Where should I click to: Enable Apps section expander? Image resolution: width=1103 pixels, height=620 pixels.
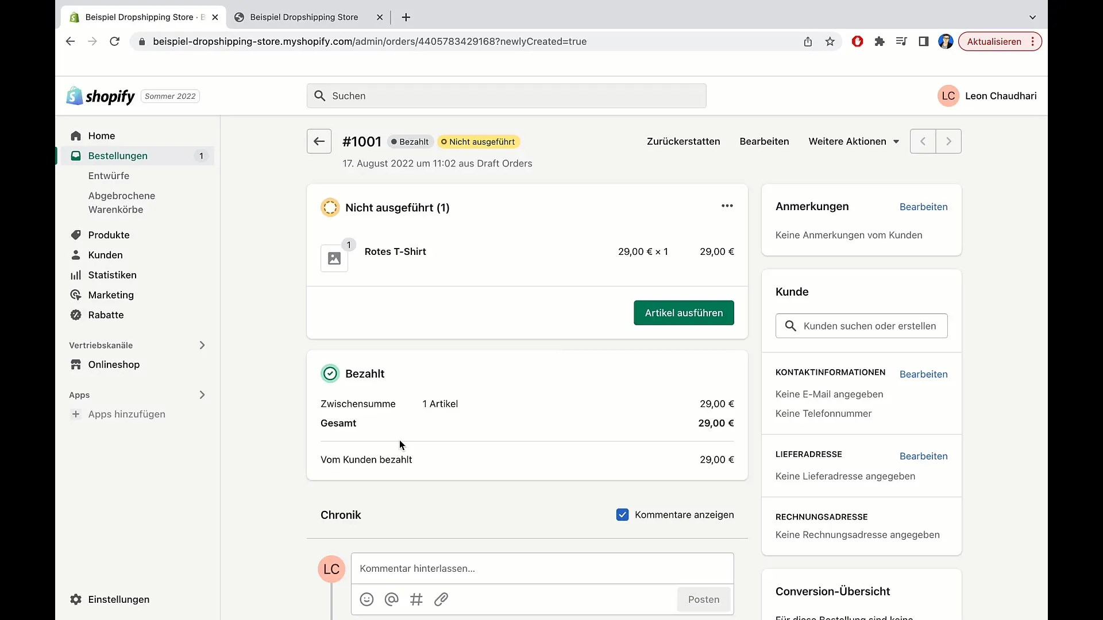point(202,394)
